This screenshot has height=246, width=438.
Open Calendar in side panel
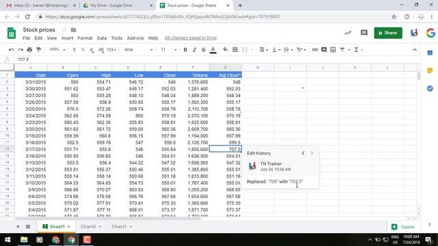pos(430,53)
